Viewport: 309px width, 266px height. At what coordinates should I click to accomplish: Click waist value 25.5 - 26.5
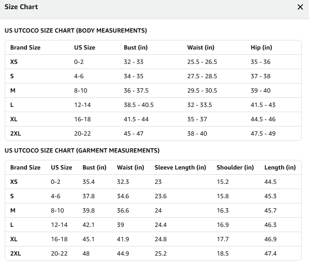point(202,62)
